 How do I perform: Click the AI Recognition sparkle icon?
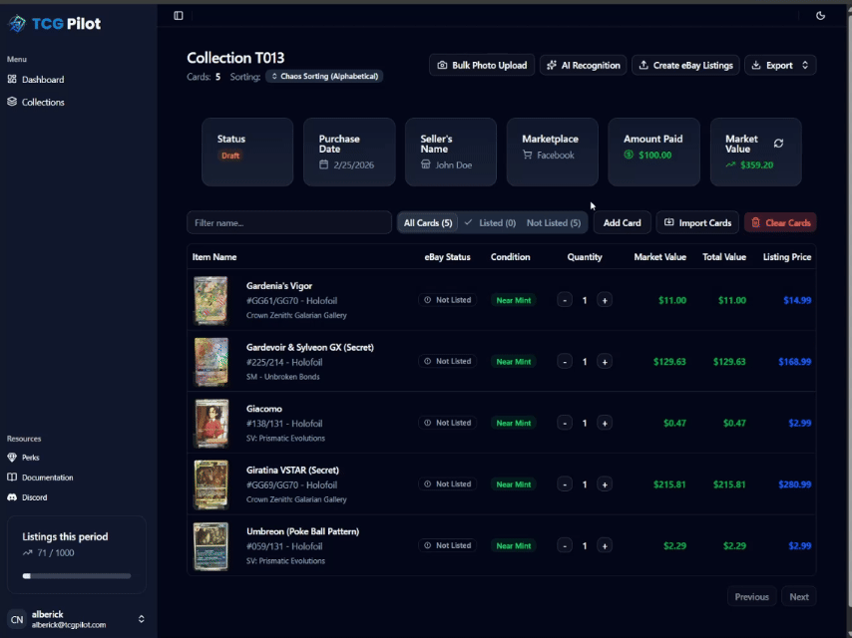tap(552, 64)
